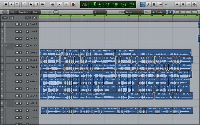Collapse the track stack on track 6
The image size is (200, 125).
point(7,45)
